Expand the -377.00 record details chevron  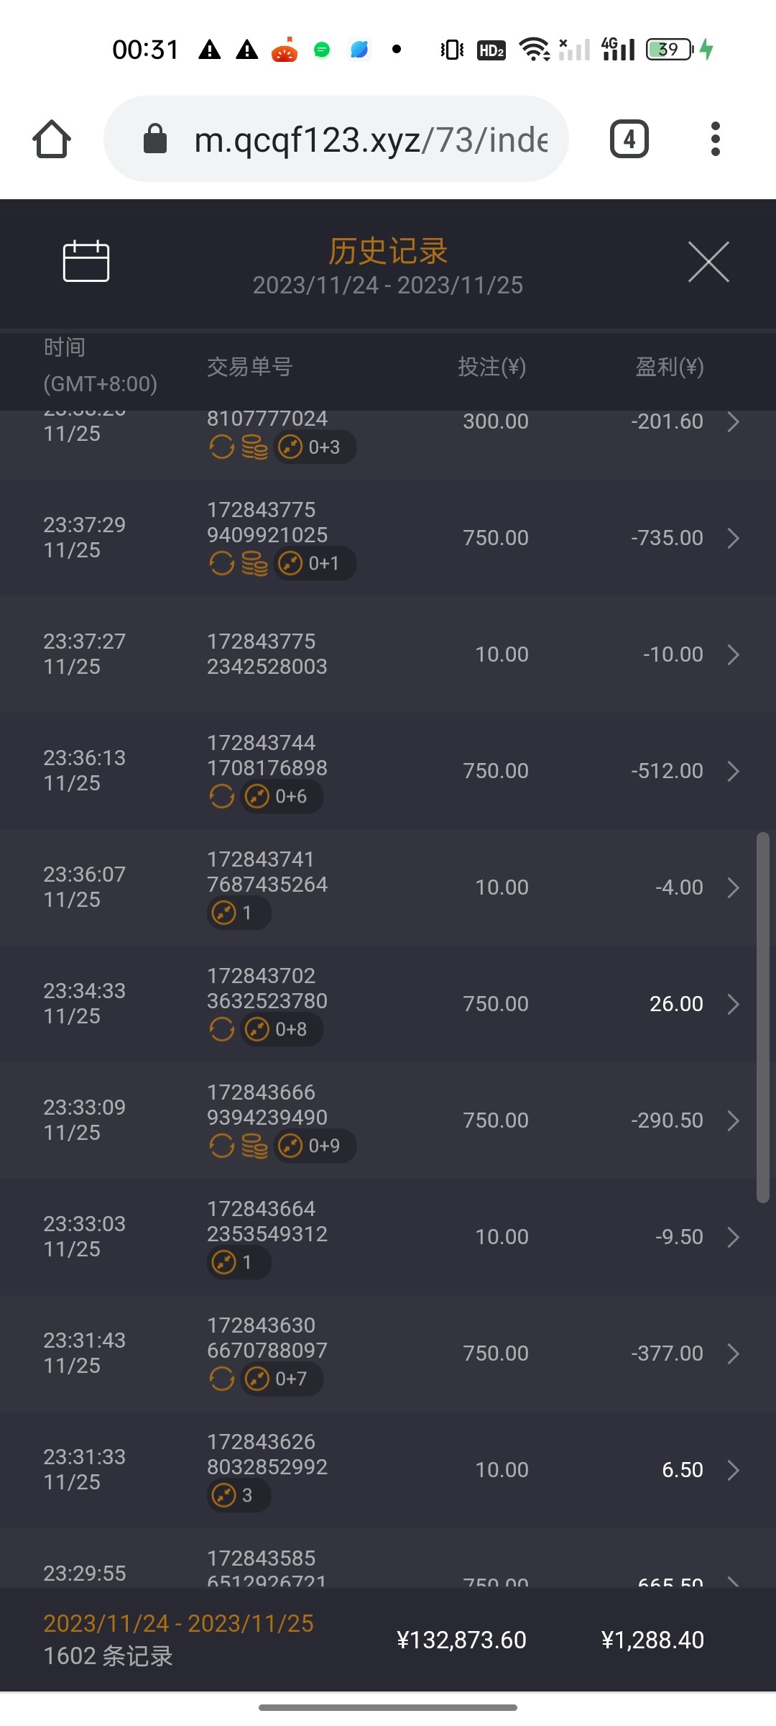pos(733,1353)
